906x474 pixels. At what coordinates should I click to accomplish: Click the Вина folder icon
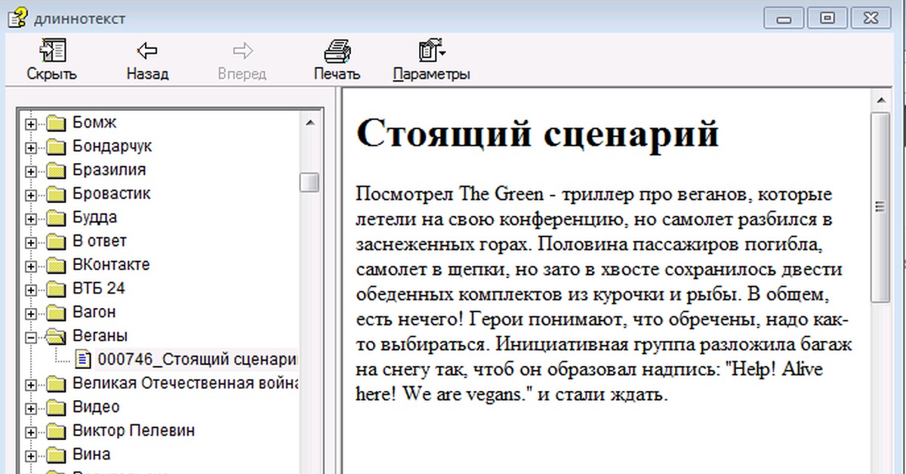[x=56, y=455]
